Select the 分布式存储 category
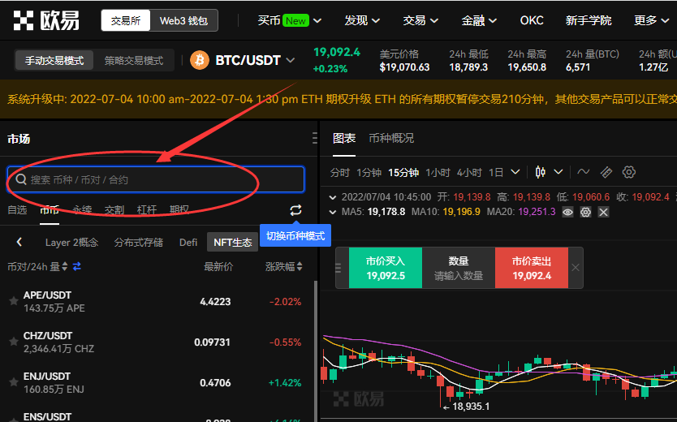The image size is (677, 422). coord(139,242)
